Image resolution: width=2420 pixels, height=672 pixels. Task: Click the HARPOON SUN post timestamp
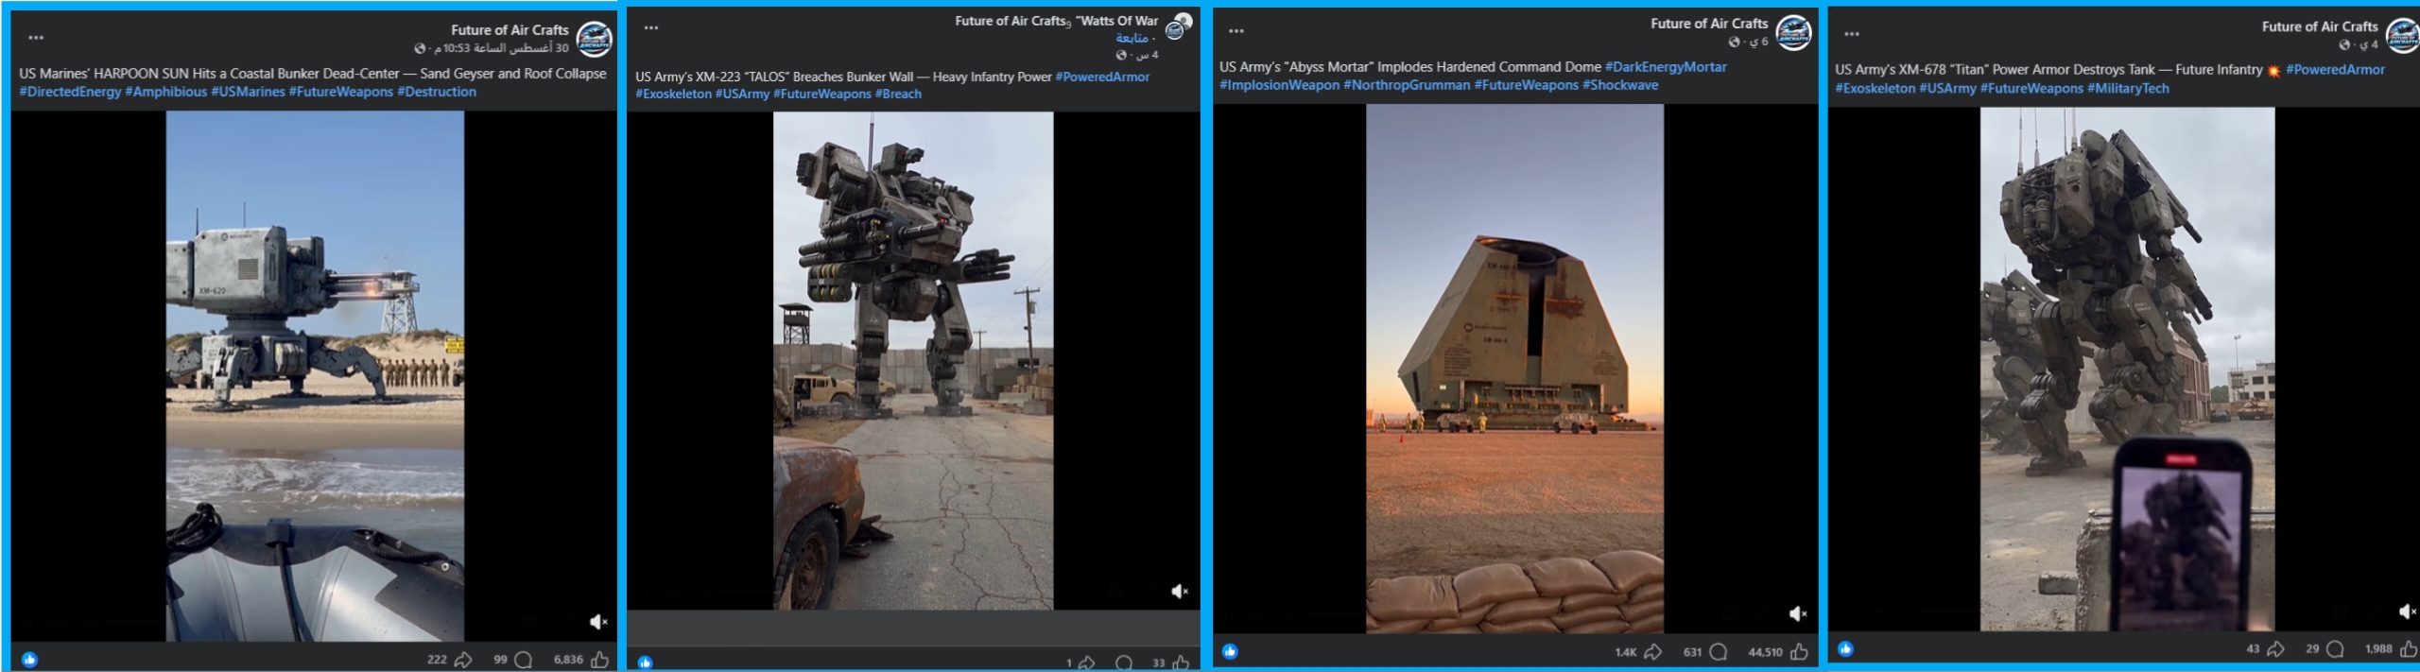[x=500, y=48]
